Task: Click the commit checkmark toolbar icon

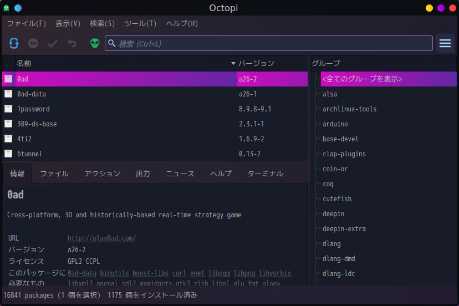Action: point(53,44)
